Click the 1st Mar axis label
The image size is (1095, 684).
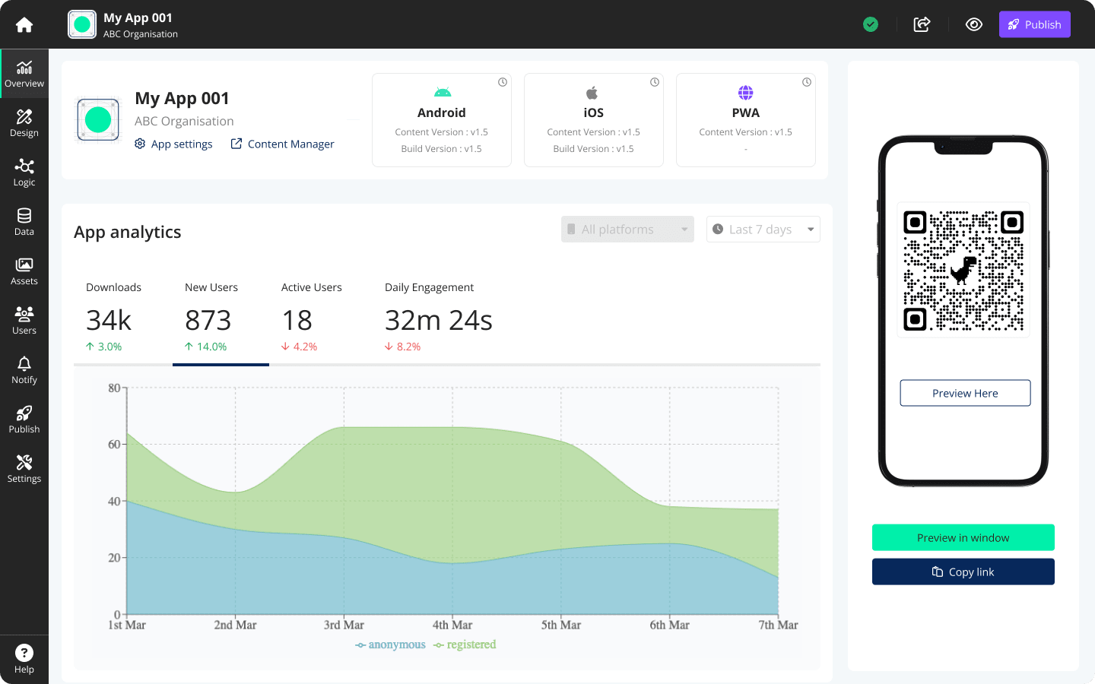coord(127,625)
